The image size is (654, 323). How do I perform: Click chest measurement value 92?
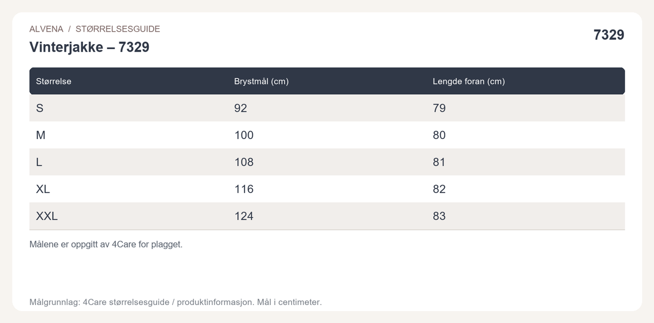click(x=240, y=108)
